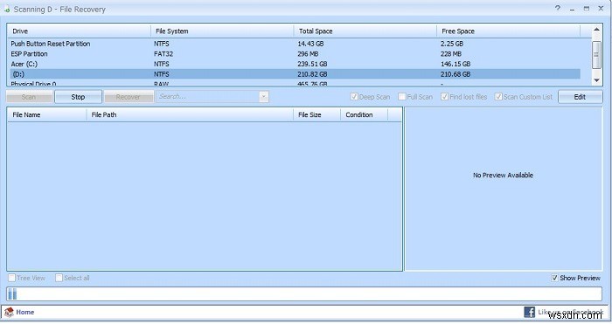Sort by the Total Space column header

[x=365, y=31]
